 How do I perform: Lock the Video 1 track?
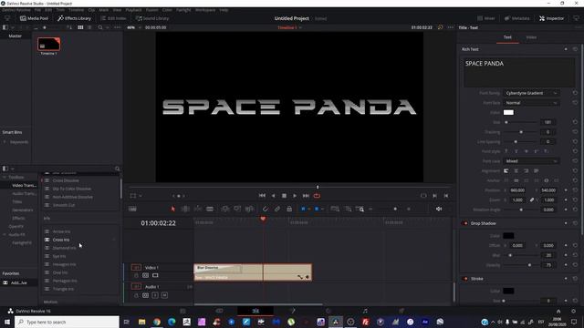(136, 275)
